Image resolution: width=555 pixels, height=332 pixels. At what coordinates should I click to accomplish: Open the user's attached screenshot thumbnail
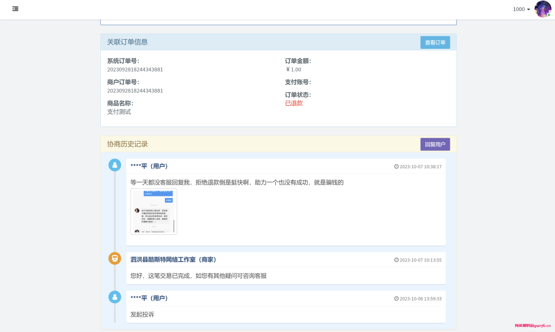(x=153, y=212)
